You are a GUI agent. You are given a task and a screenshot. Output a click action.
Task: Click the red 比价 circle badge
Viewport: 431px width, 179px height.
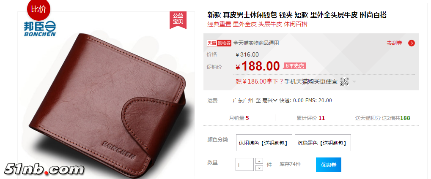click(38, 9)
